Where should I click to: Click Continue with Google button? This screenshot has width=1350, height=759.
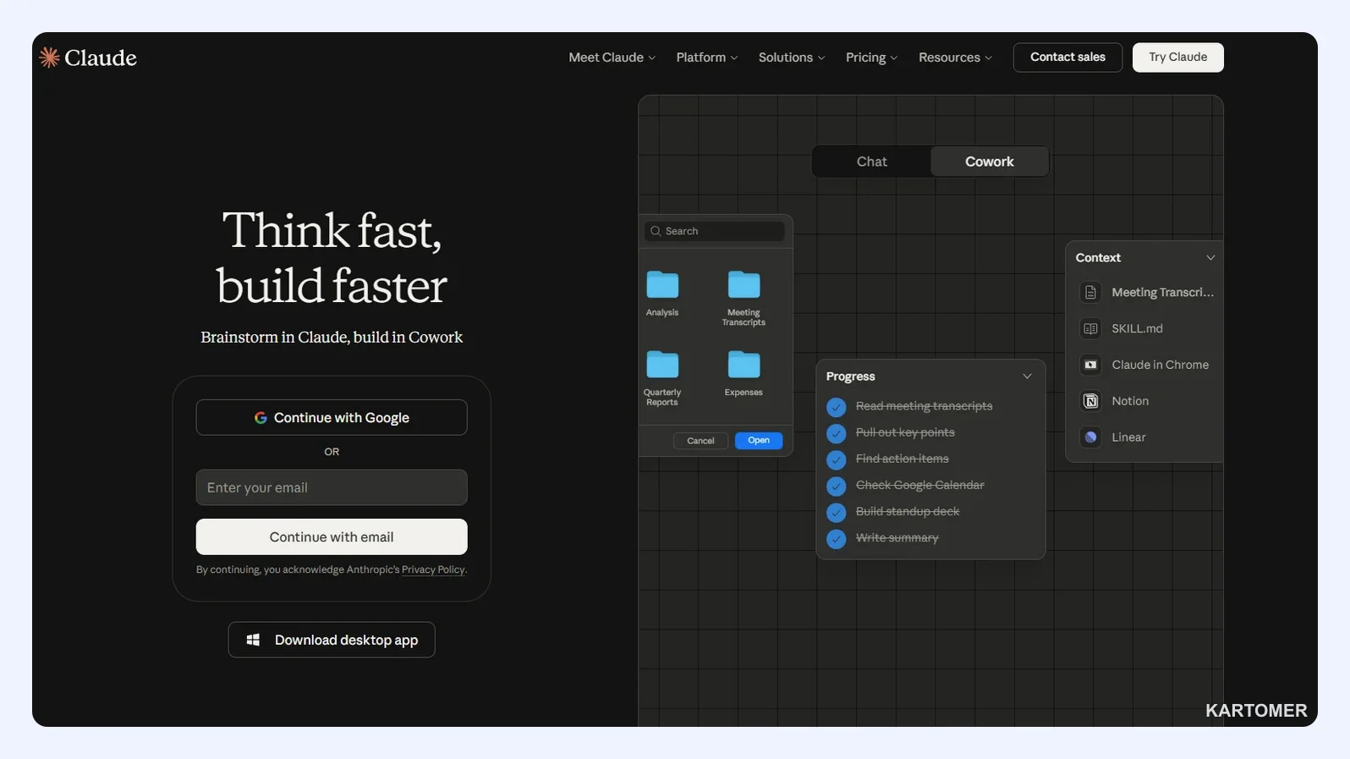click(x=332, y=417)
